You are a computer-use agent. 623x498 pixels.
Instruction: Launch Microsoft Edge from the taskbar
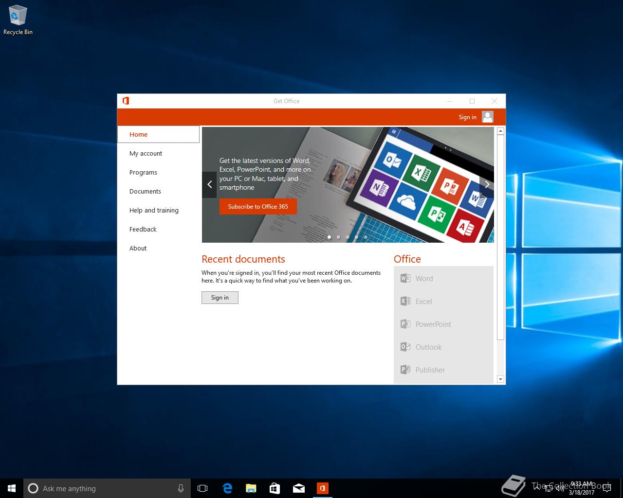[x=227, y=488]
